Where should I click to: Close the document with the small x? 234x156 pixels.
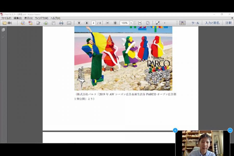click(x=232, y=18)
